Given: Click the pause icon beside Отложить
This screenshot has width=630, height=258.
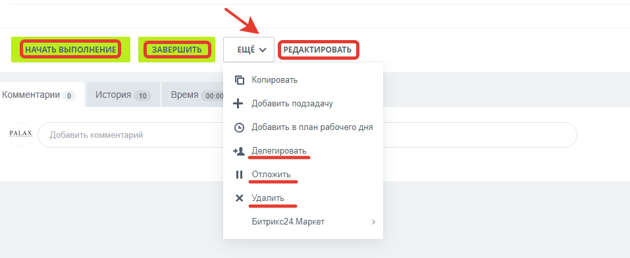Looking at the screenshot, I should (x=239, y=175).
